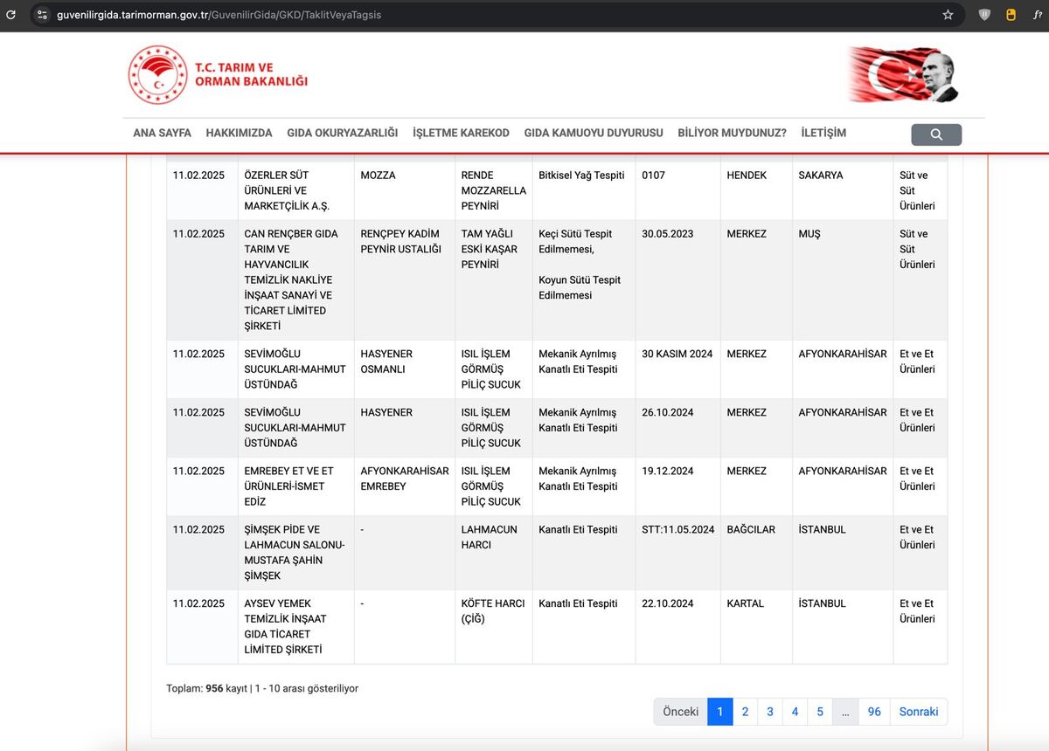
Task: Select page 1 in pagination
Action: (x=719, y=712)
